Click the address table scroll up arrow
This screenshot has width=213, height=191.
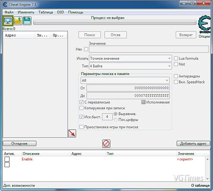pyautogui.click(x=207, y=159)
